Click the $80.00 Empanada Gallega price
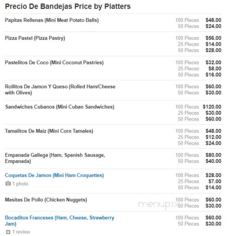Viewport: 227px width, 236px height. 213,155
